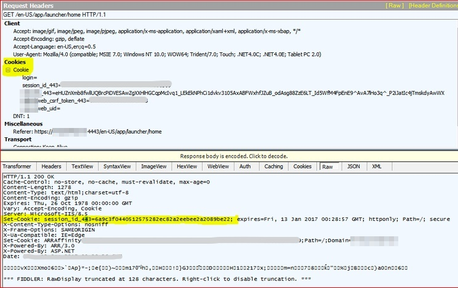The height and width of the screenshot is (288, 458).
Task: Collapse the Cookie tree node
Action: [x=8, y=70]
